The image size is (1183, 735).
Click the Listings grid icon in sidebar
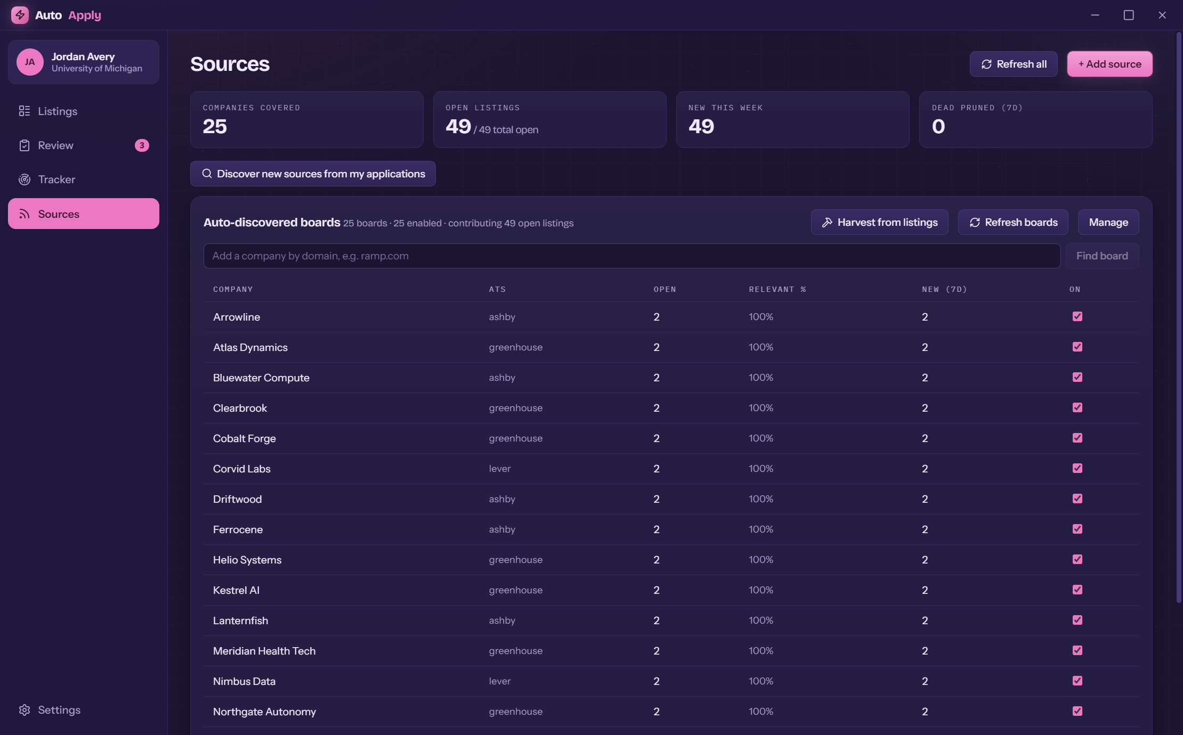tap(25, 111)
